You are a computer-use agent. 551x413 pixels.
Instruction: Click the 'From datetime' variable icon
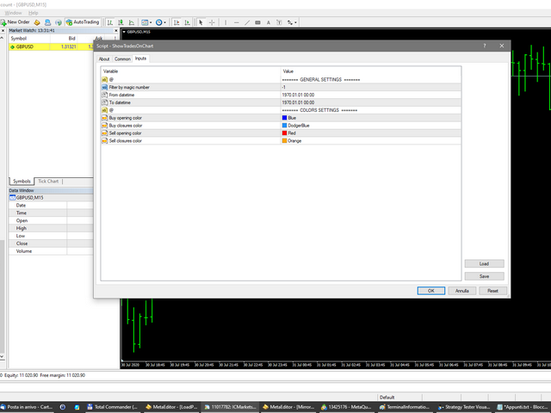tap(104, 95)
